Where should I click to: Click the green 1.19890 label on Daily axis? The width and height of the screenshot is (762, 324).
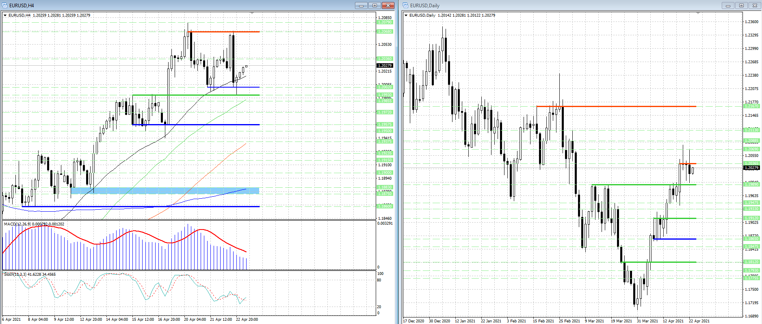click(x=751, y=184)
